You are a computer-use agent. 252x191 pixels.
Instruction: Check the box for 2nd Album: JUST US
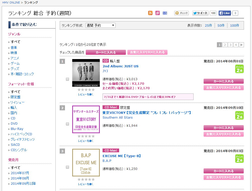(x=67, y=79)
